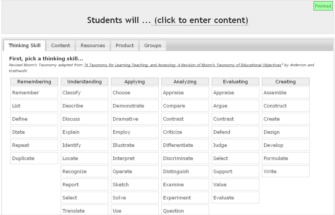Choose Question in the Analyzing column
Viewport: 335px width, 215px height.
coord(185,211)
